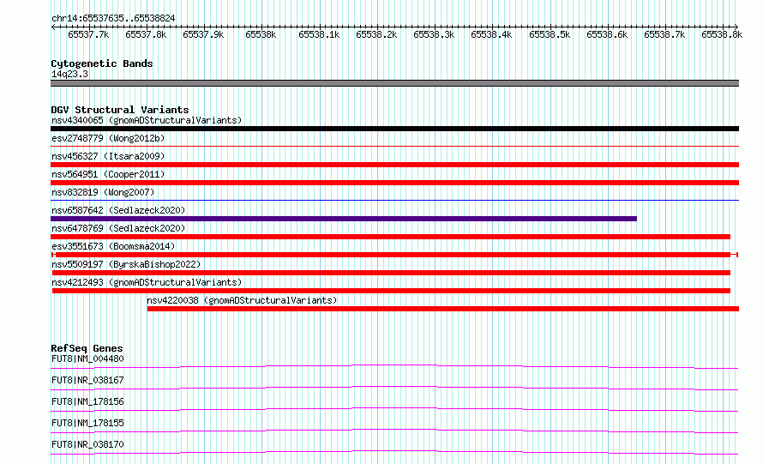The width and height of the screenshot is (763, 464).
Task: Select the esv2748779 (Wong2012b) thin red line
Action: pos(394,146)
